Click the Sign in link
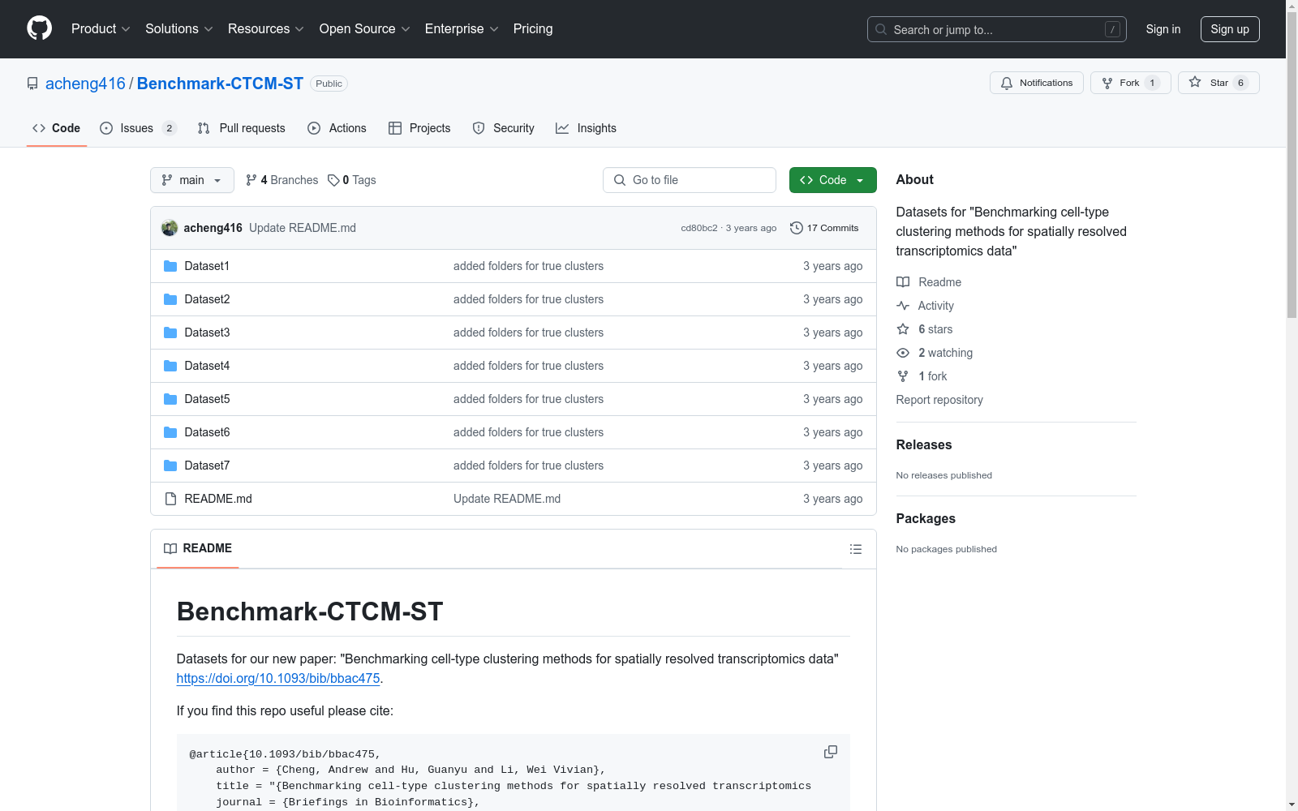The height and width of the screenshot is (811, 1298). [1163, 29]
